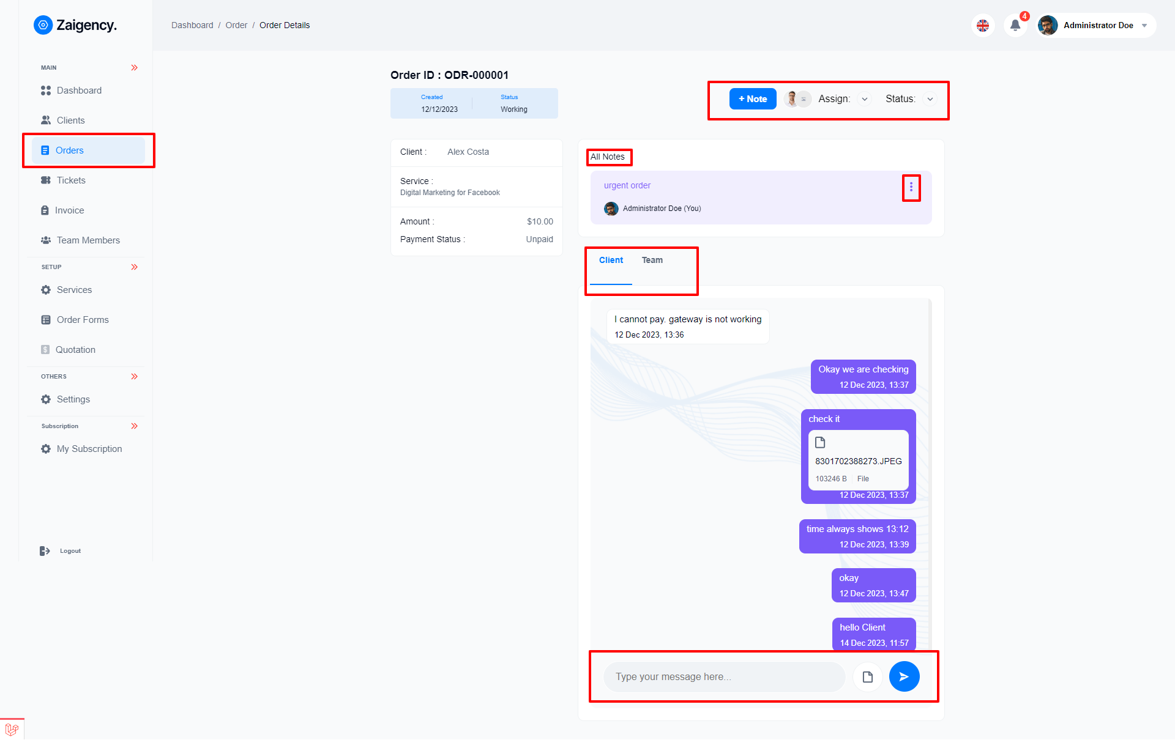The width and height of the screenshot is (1175, 740).
Task: Select the Clients section in the sidebar
Action: pos(70,120)
